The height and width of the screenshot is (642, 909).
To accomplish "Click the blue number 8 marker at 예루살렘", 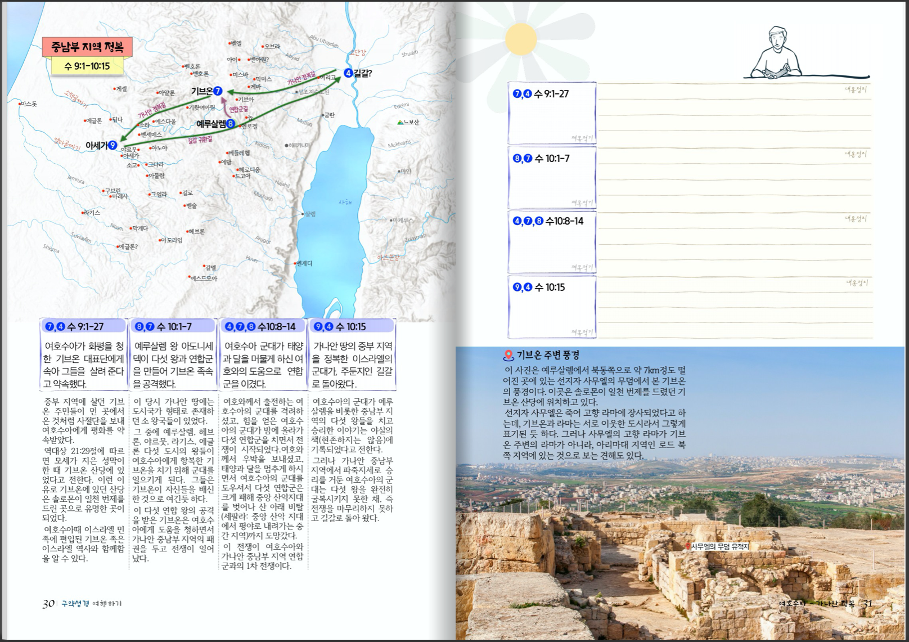I will (230, 124).
